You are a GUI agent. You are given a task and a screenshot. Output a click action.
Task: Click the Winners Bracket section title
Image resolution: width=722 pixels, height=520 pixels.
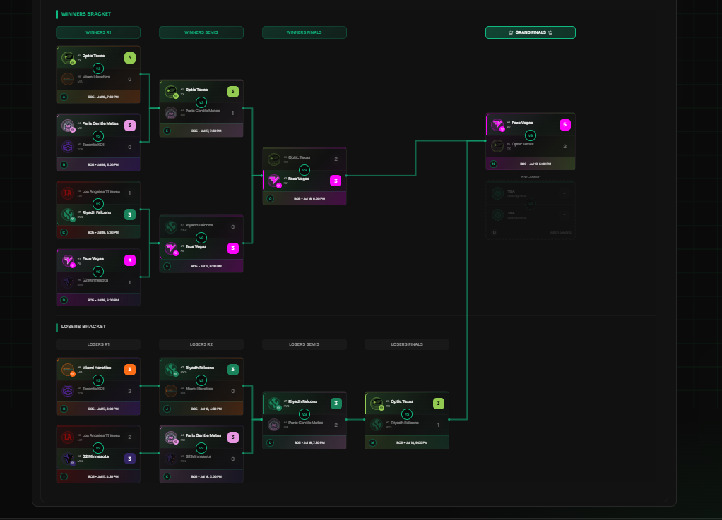click(86, 14)
